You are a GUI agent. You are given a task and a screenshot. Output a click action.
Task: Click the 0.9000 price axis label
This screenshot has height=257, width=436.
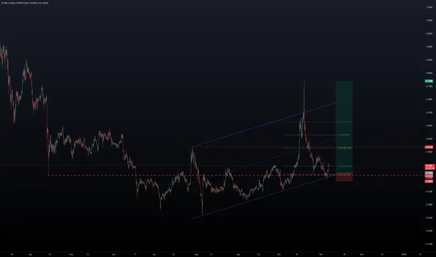point(429,47)
